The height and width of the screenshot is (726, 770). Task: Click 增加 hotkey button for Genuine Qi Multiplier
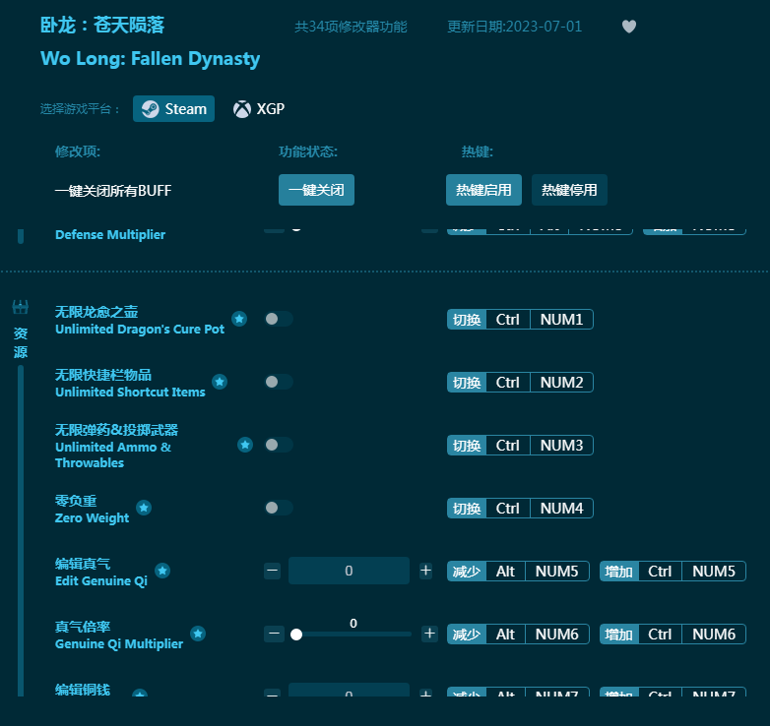(618, 635)
